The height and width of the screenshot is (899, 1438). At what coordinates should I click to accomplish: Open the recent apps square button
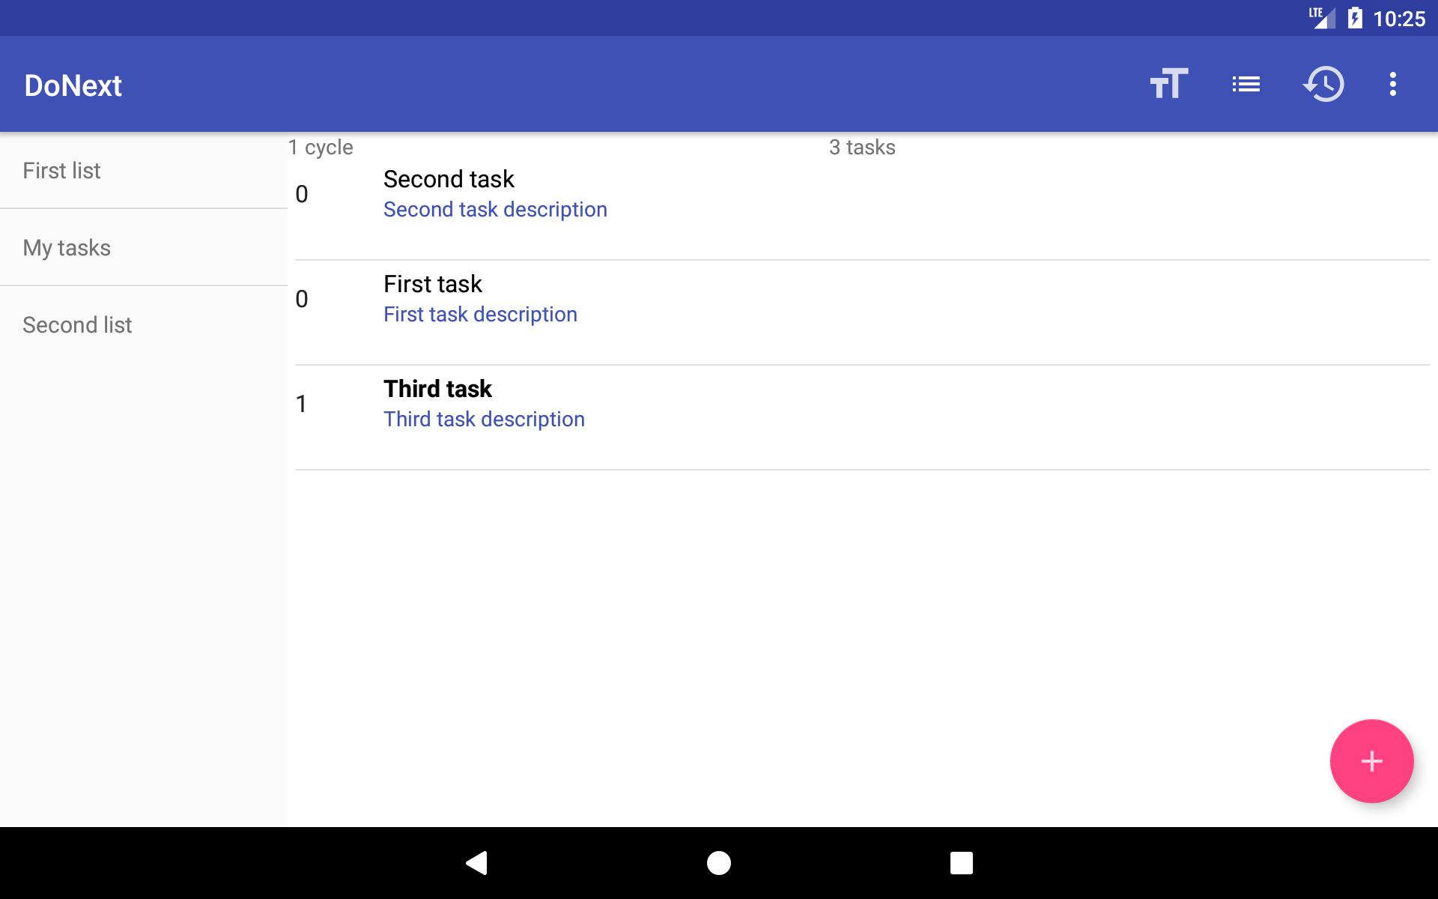coord(961,863)
